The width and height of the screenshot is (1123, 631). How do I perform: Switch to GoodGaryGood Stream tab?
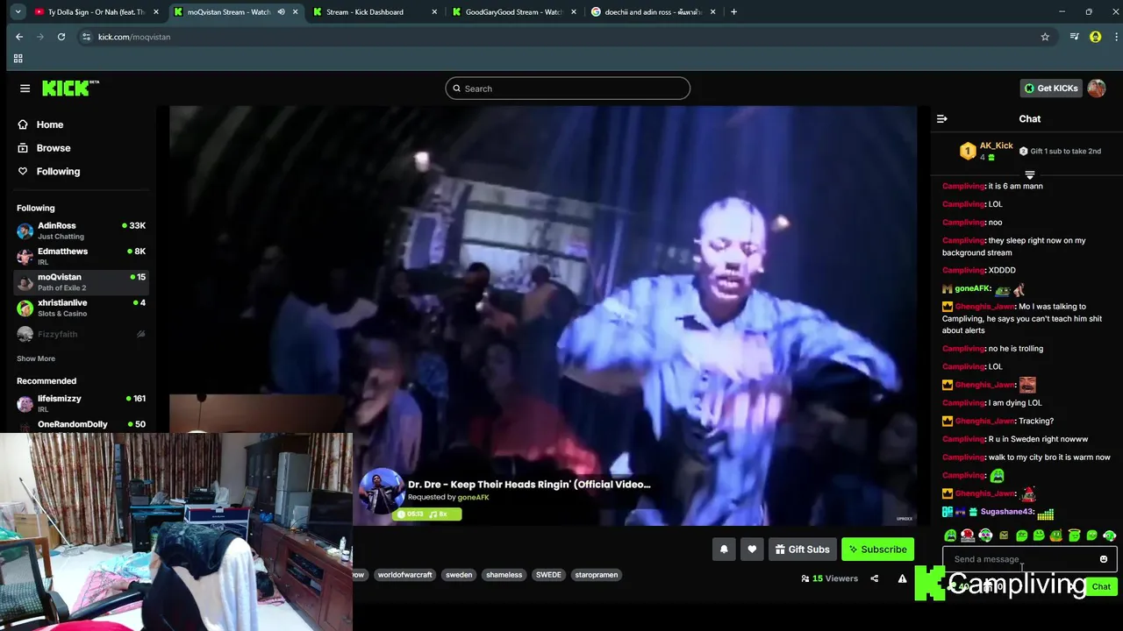(x=513, y=12)
